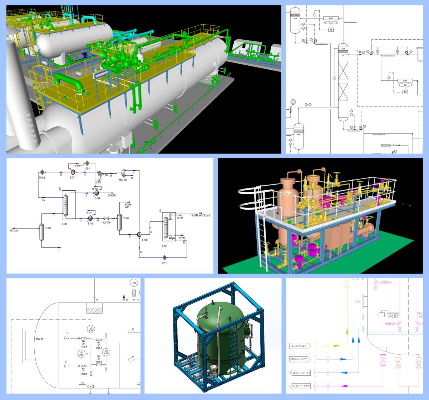Screen dimensions: 429x400
Task: Open the column P&ID drawing with motor boxes
Action: point(355,79)
